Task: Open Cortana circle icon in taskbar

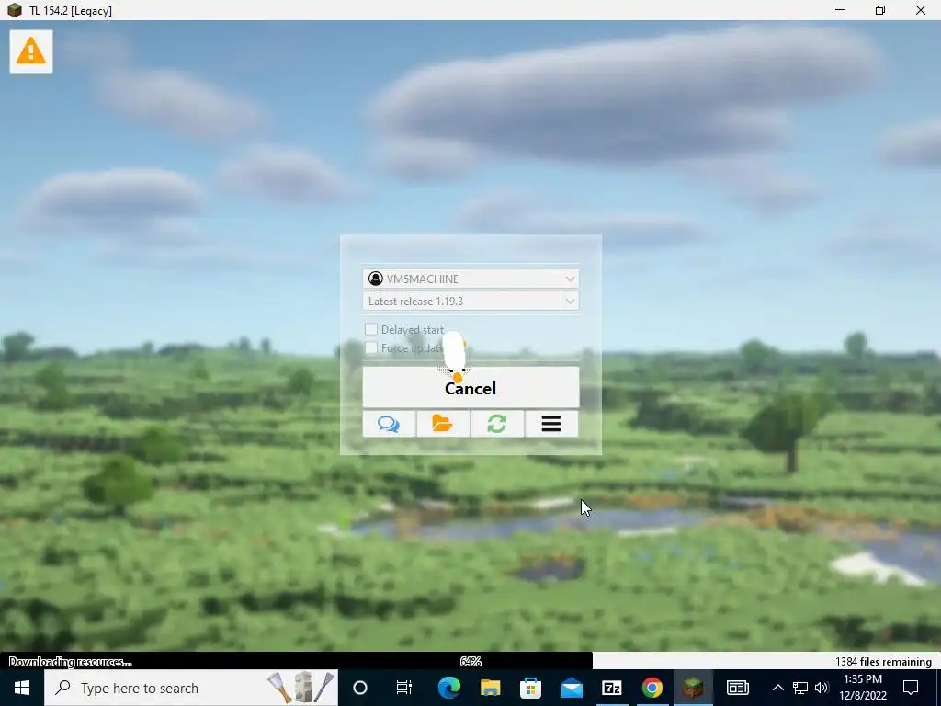Action: tap(360, 688)
